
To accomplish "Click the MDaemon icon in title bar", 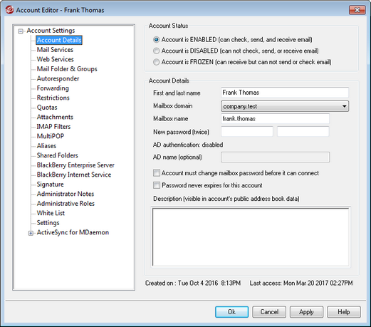I will pos(10,10).
